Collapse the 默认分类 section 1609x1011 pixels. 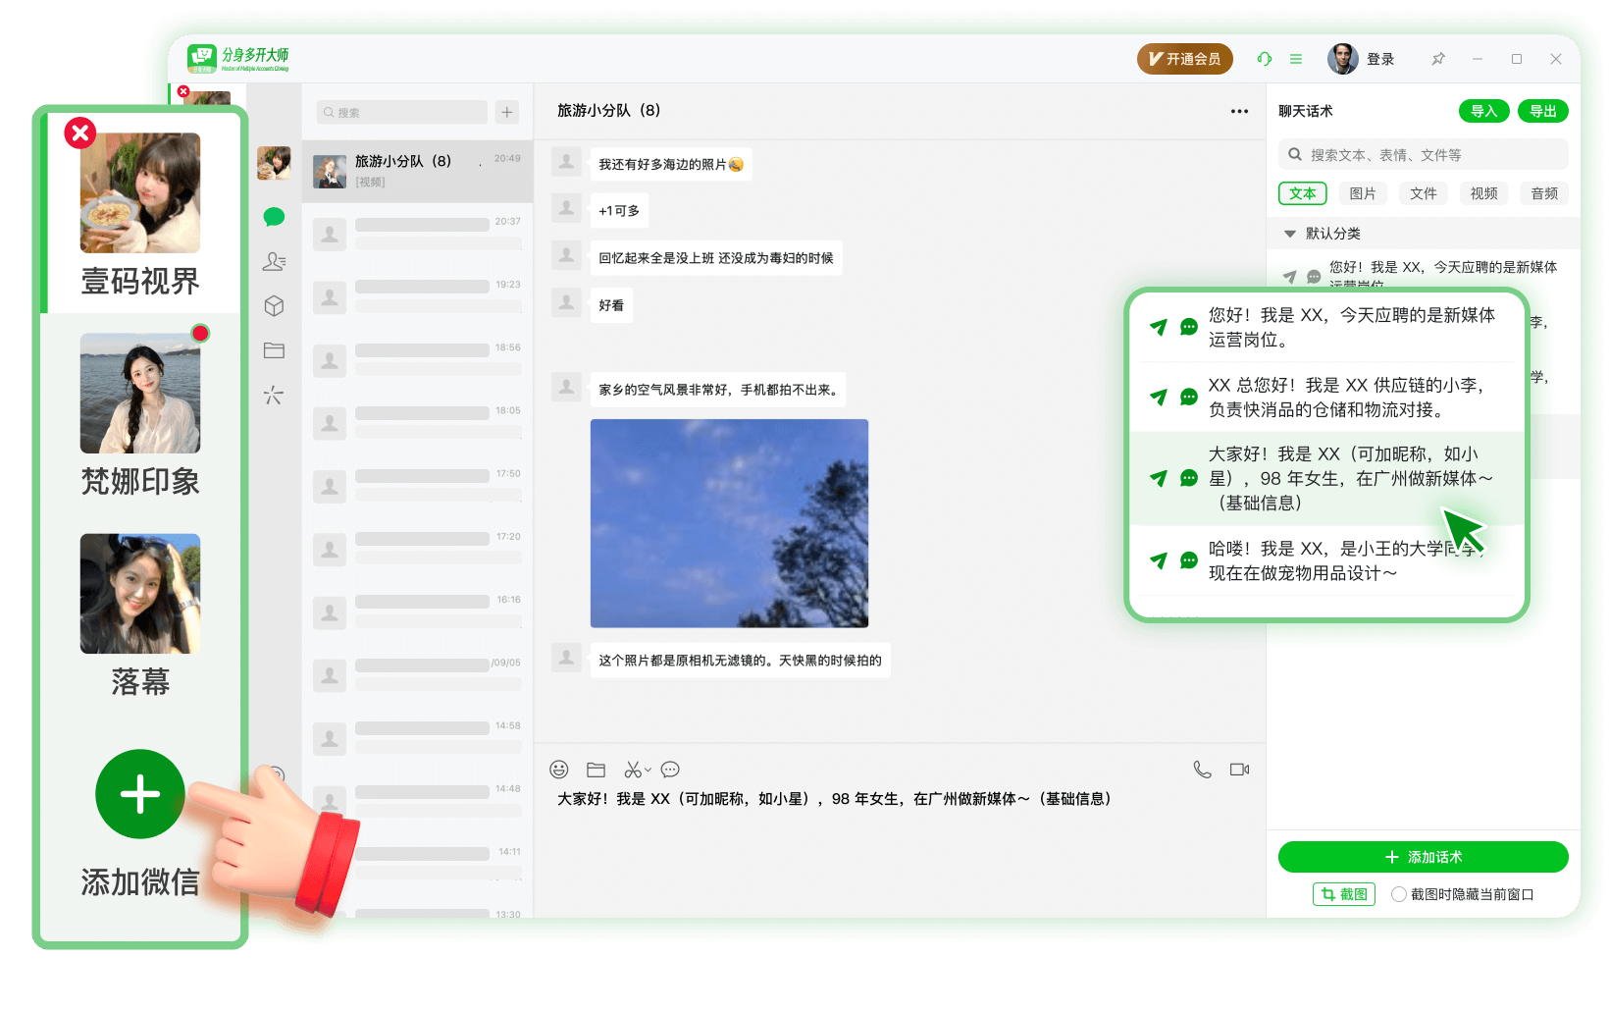[1290, 233]
